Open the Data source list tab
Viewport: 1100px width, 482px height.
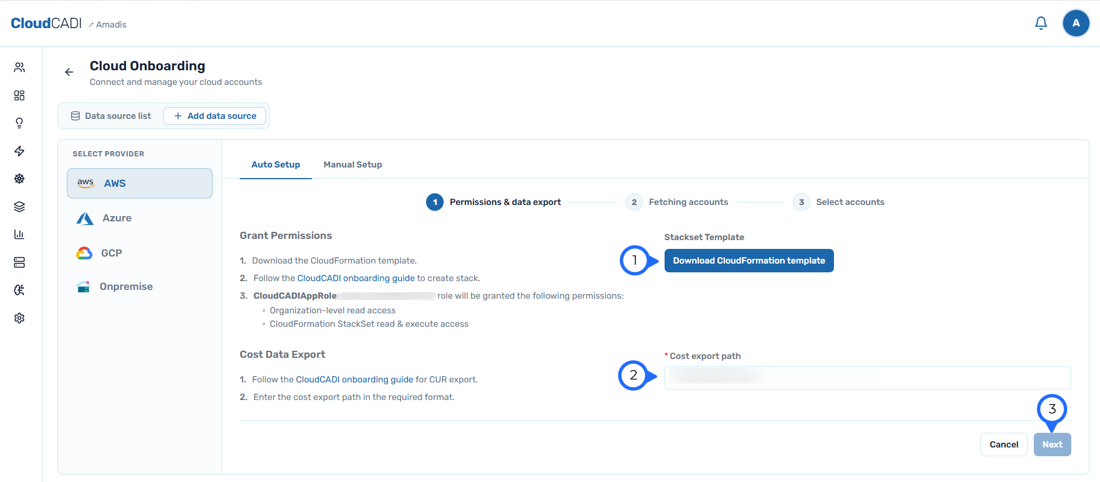coord(111,116)
